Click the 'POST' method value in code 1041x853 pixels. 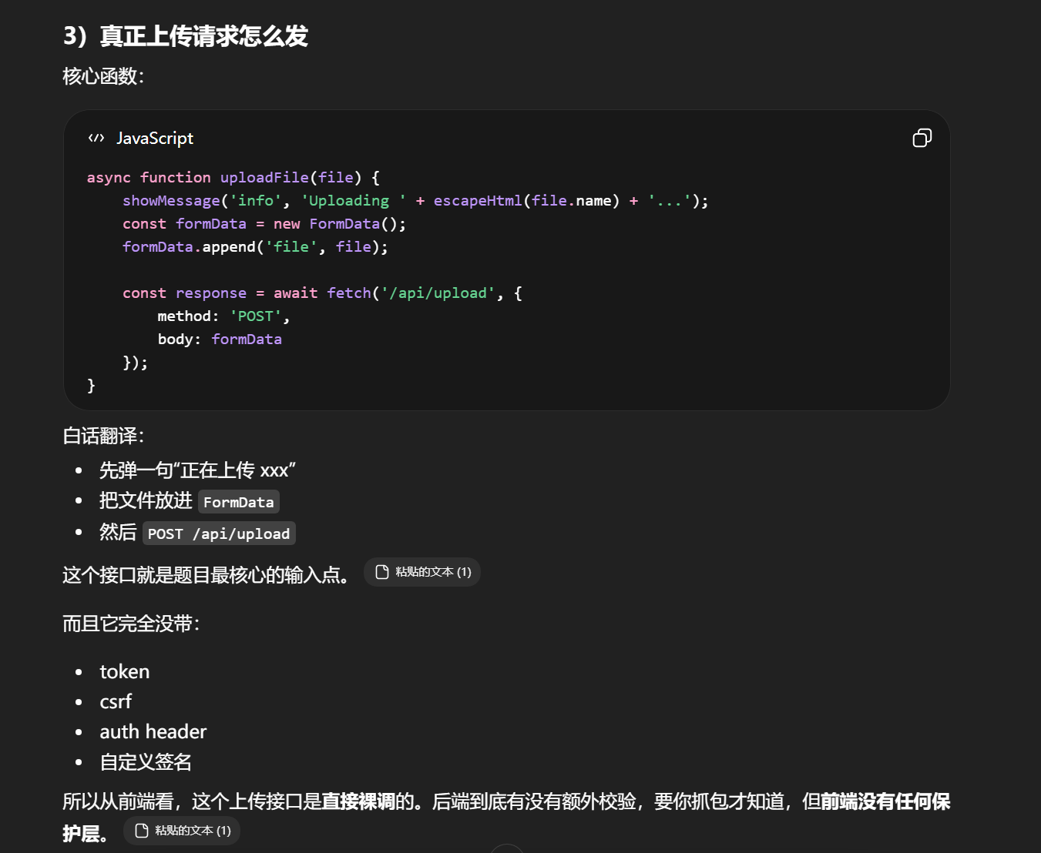256,316
